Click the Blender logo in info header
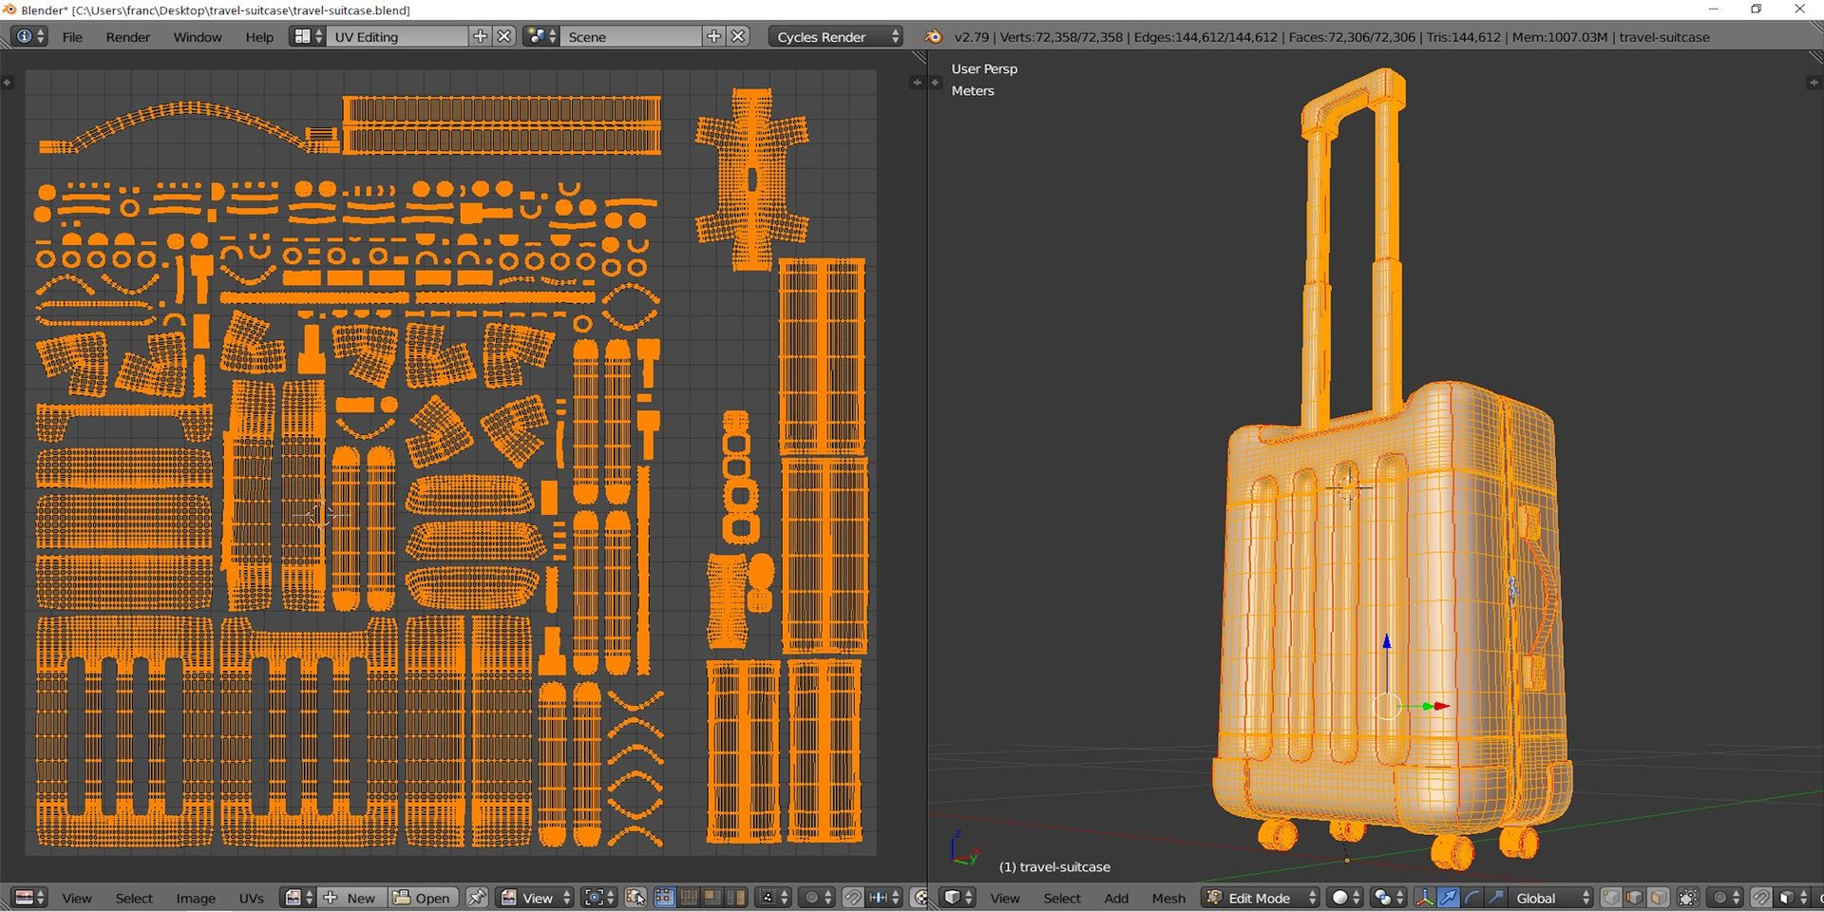 934,36
